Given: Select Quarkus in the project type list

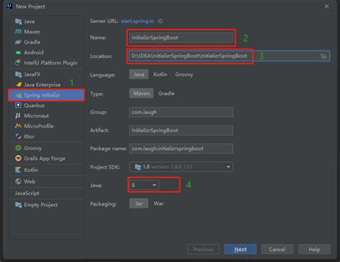Looking at the screenshot, I should point(46,105).
